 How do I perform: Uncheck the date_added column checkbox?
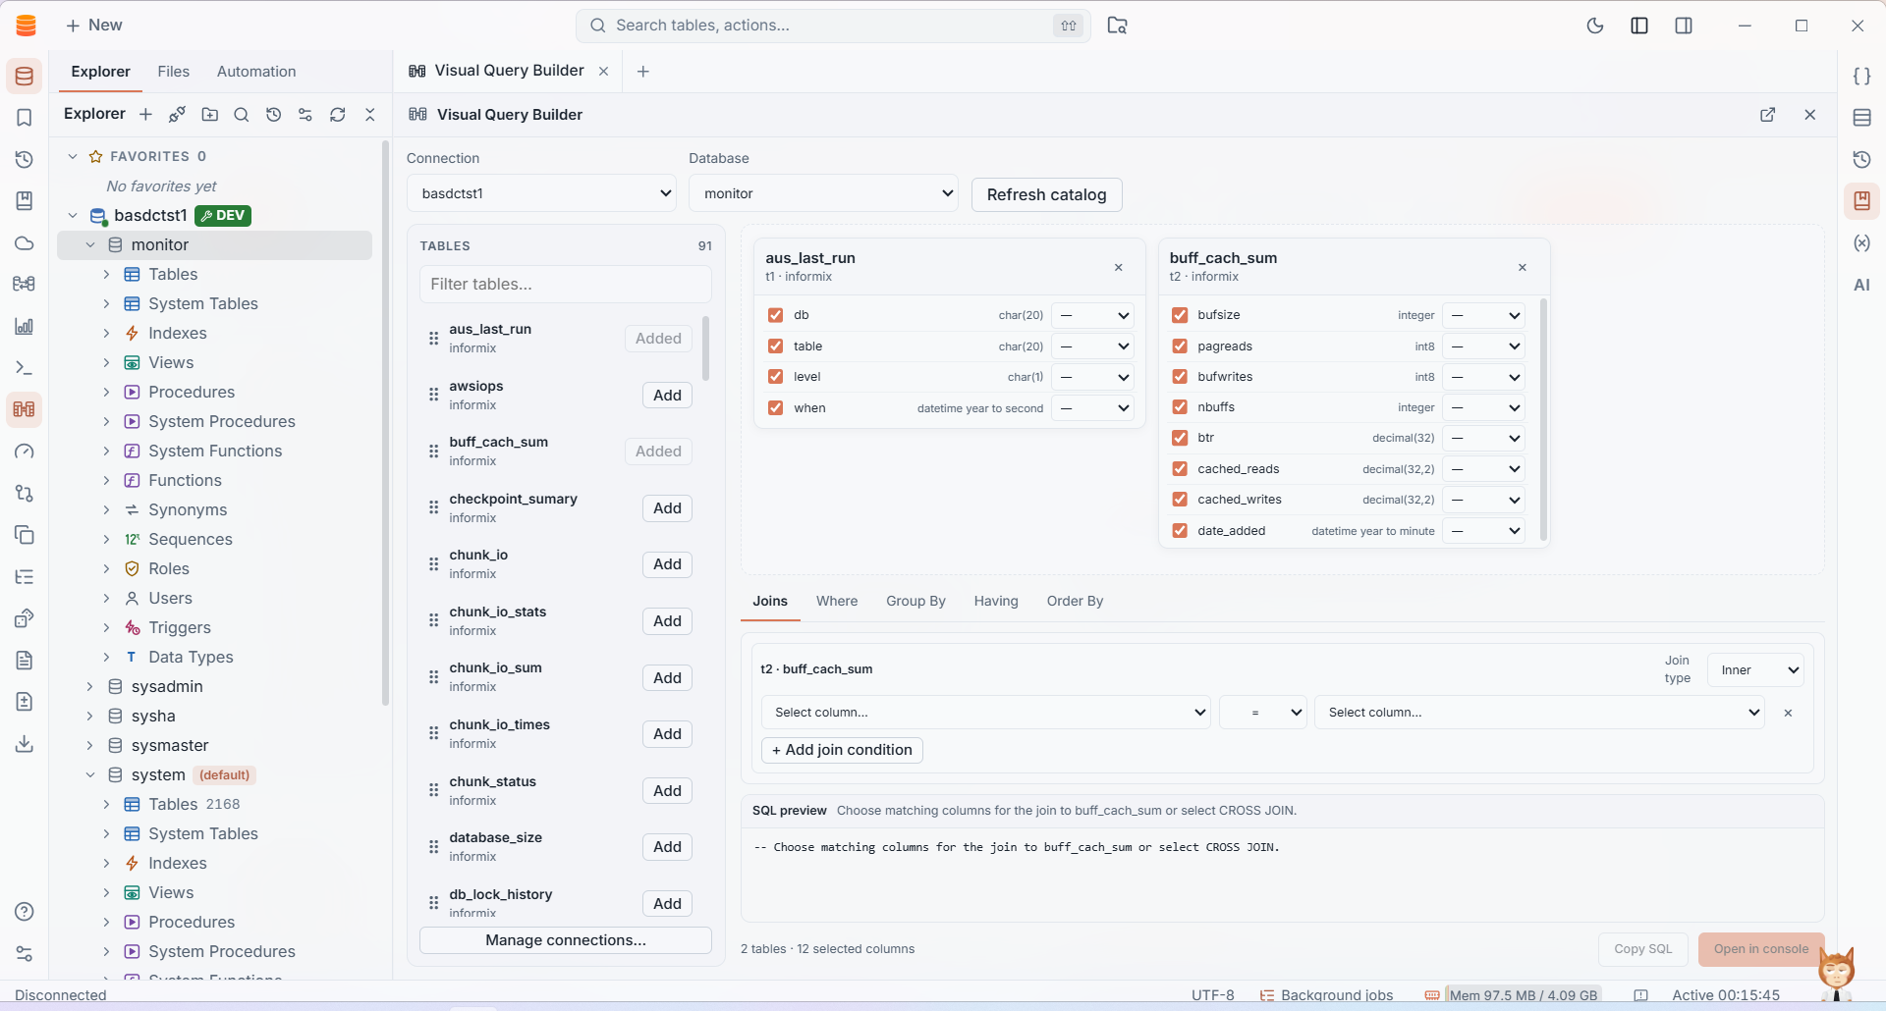coord(1180,531)
